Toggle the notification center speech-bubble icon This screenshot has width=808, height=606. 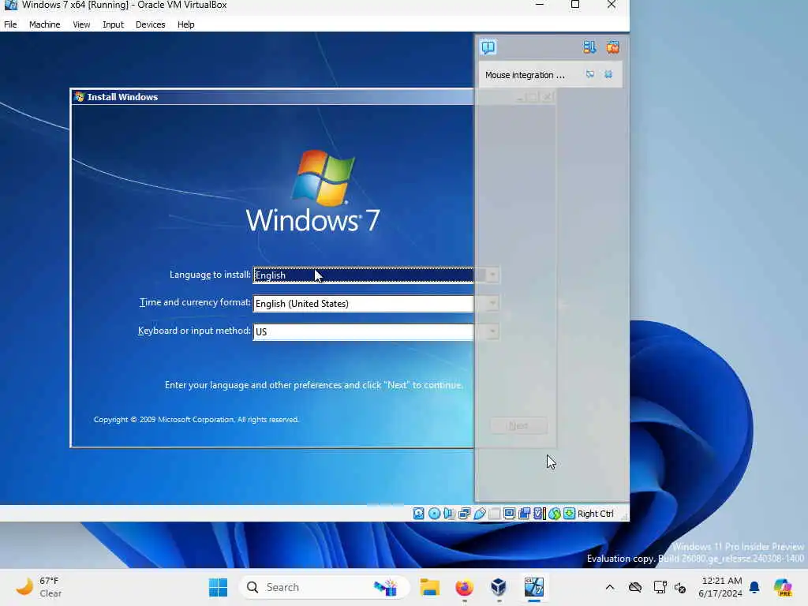(488, 47)
